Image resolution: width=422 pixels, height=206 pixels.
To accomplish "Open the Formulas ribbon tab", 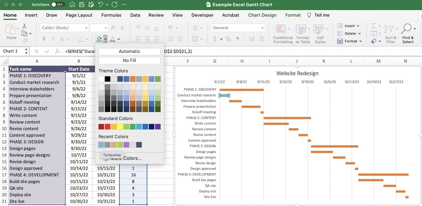I will tap(111, 15).
